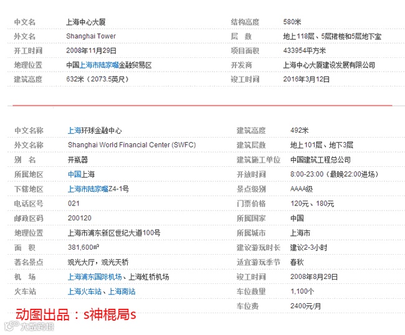Click the 邮政区码 field label

click(29, 219)
